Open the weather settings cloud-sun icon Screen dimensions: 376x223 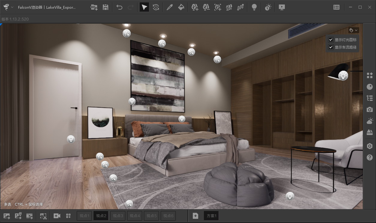click(370, 121)
